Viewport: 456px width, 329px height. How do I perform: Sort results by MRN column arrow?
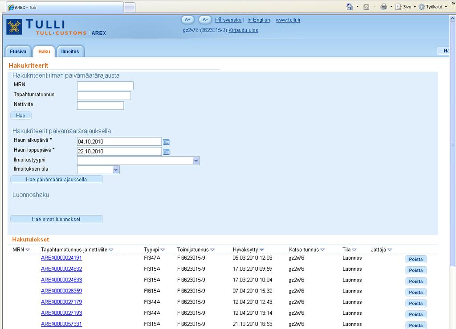click(28, 250)
